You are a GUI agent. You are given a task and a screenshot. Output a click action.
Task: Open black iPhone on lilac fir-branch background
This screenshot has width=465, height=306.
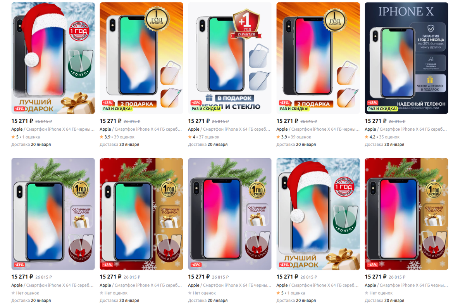point(230,214)
